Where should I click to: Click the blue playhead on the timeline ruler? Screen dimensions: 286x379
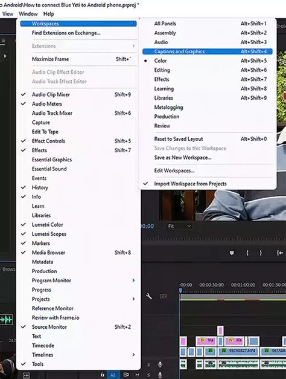[180, 290]
